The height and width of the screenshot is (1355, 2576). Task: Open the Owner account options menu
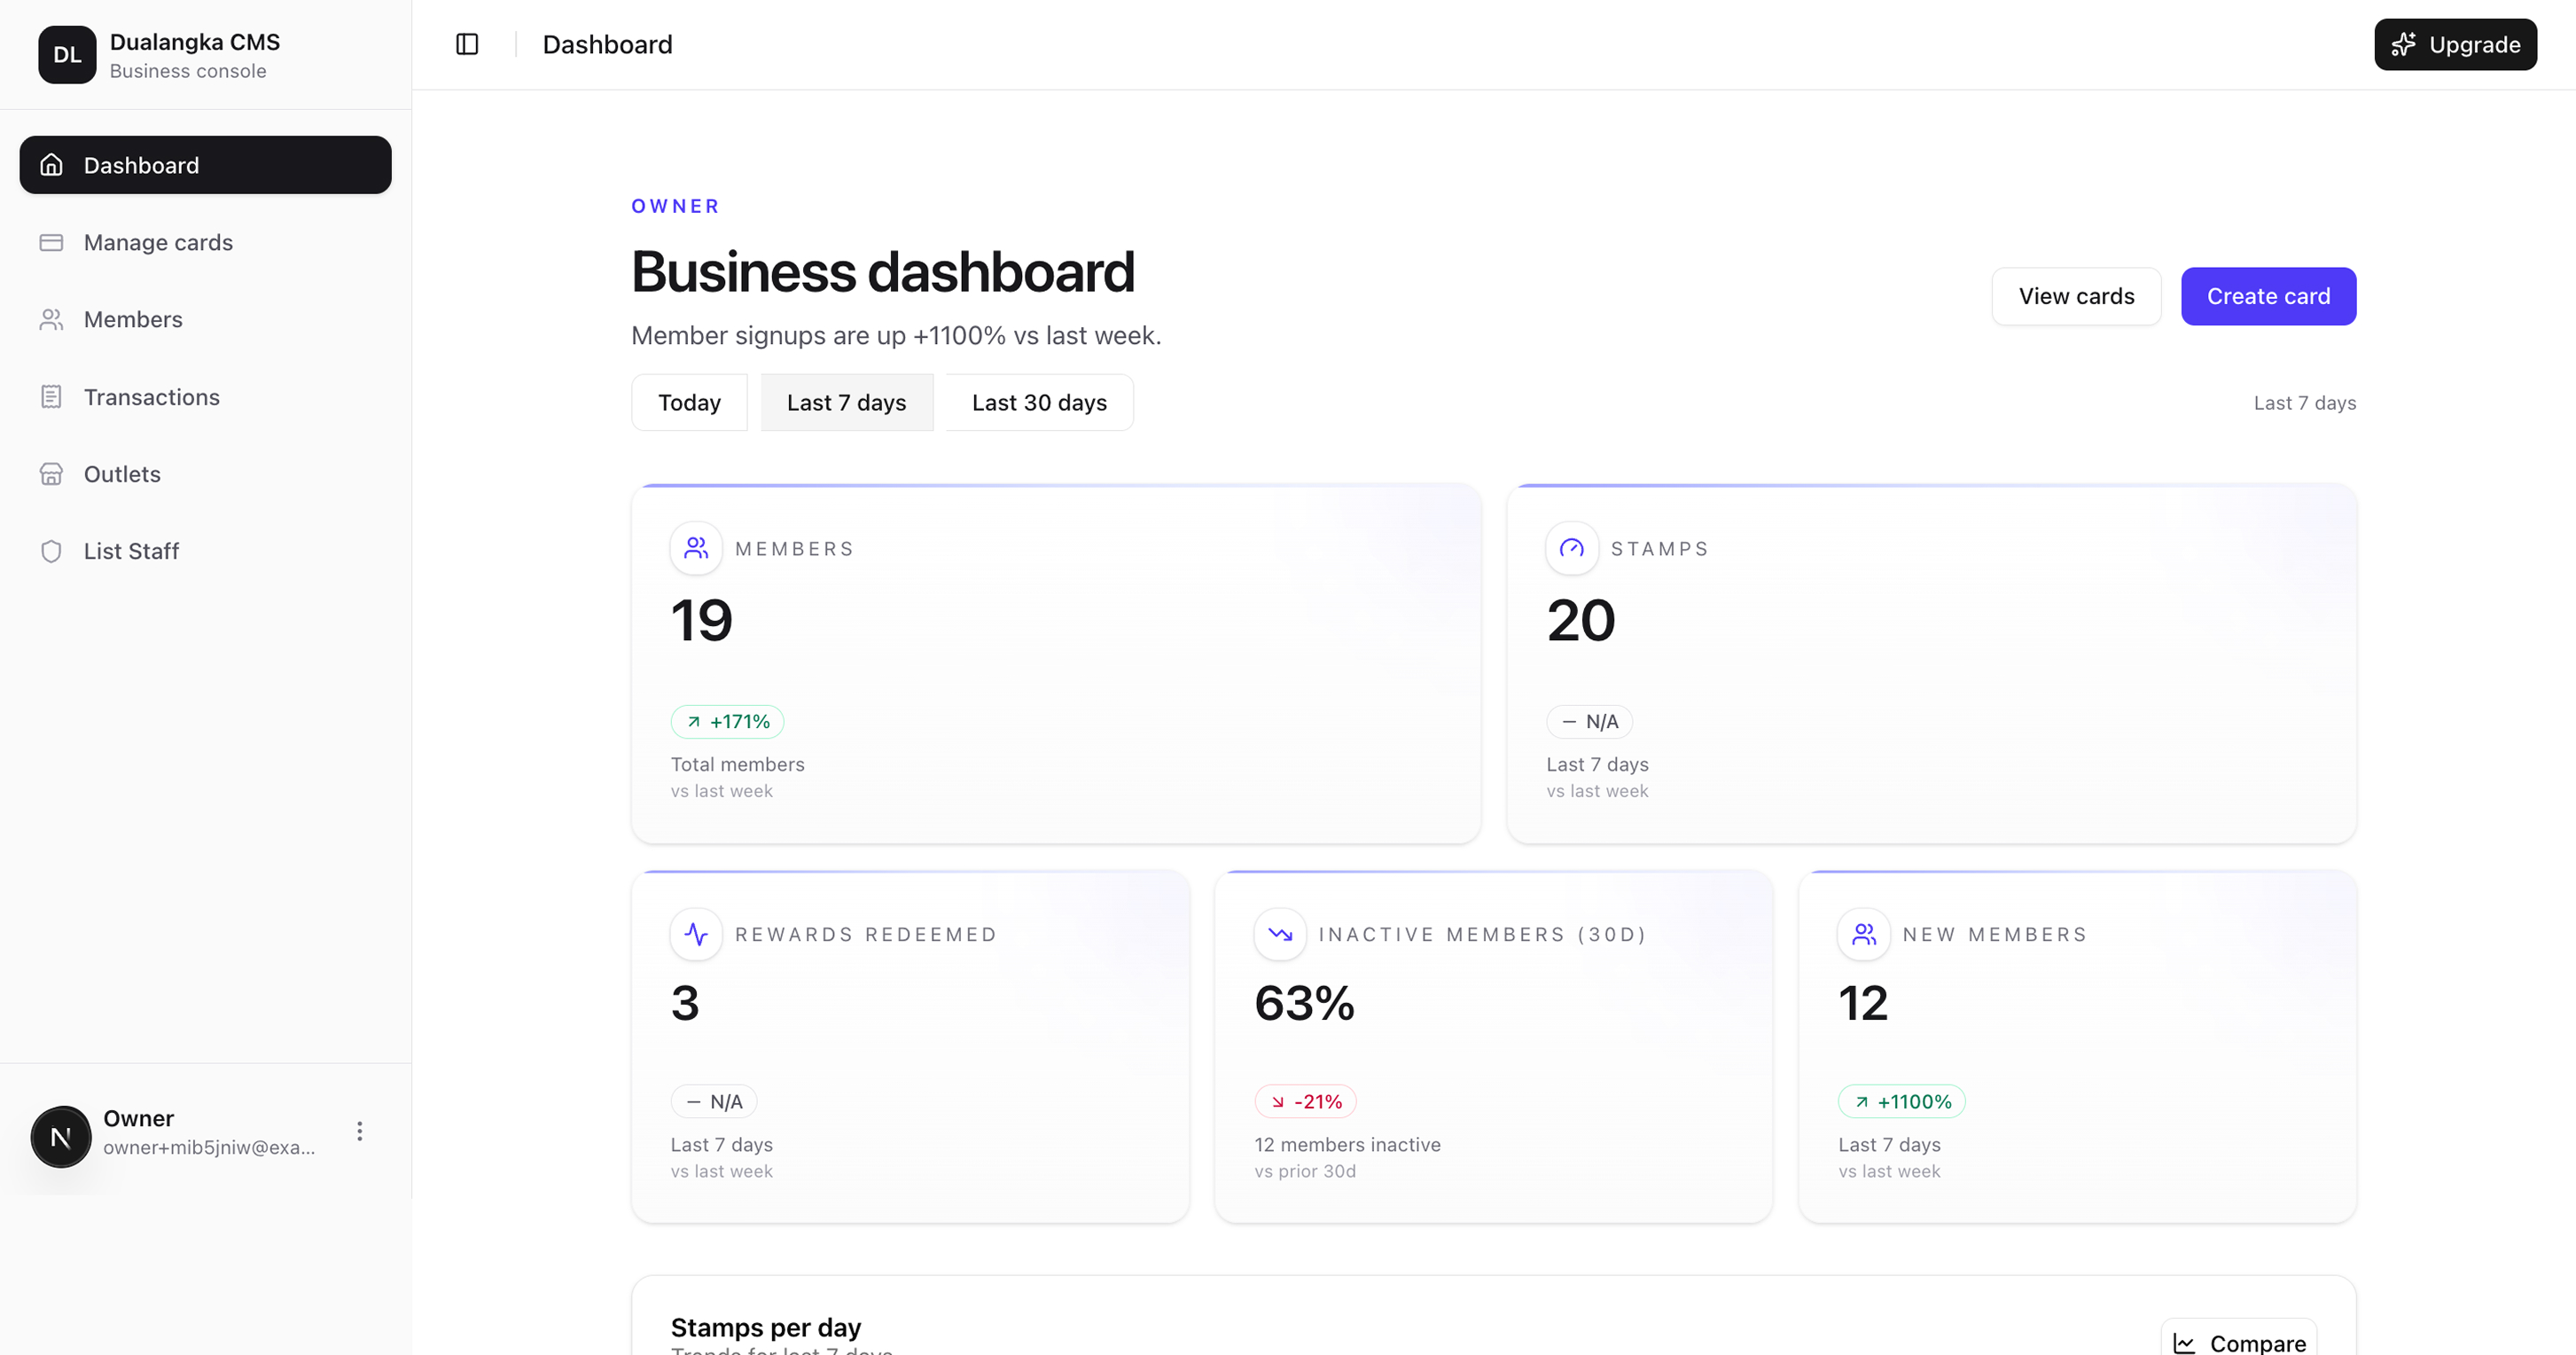[x=359, y=1131]
